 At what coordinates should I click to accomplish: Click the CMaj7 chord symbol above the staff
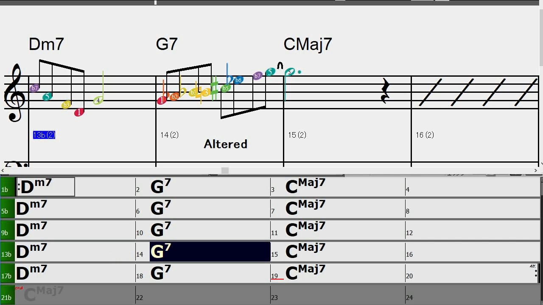pyautogui.click(x=308, y=44)
